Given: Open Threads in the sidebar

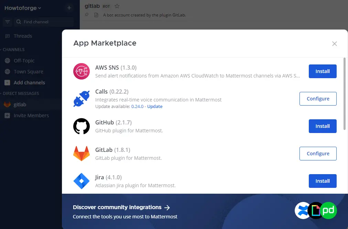Looking at the screenshot, I should tap(23, 36).
